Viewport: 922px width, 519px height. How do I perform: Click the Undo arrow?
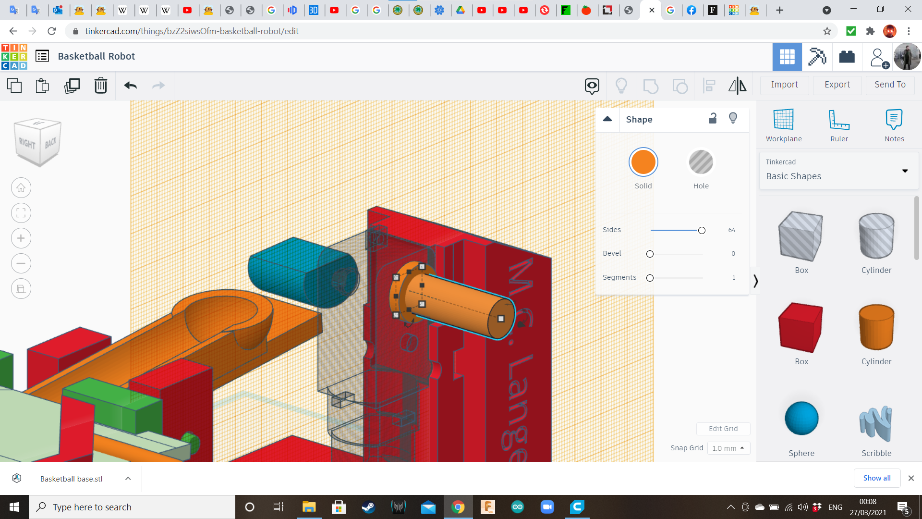[x=131, y=86]
